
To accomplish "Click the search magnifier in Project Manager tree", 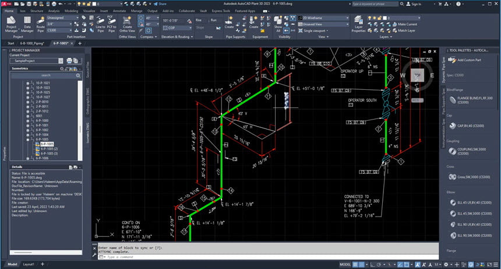I will [78, 75].
